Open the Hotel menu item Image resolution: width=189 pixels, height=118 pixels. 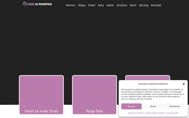coord(92,5)
